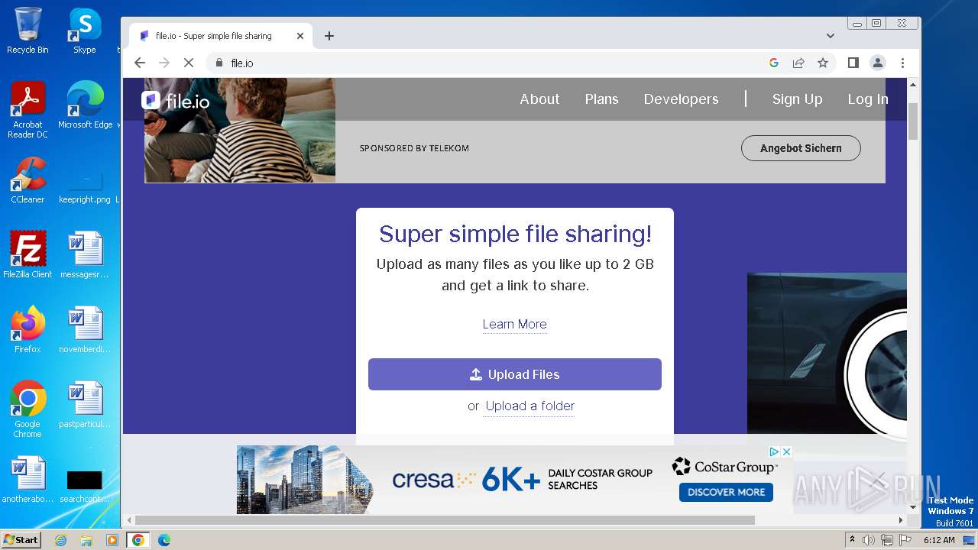The width and height of the screenshot is (978, 550).
Task: Open Edge from the taskbar
Action: pos(164,540)
